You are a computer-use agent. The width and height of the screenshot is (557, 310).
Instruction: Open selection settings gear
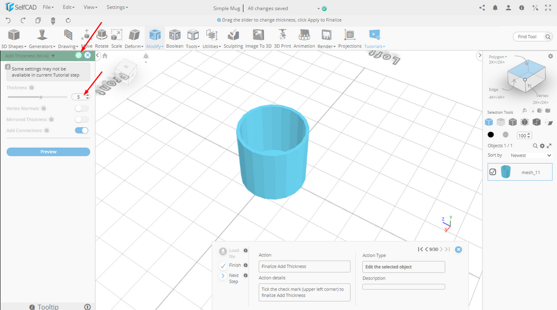click(x=550, y=56)
